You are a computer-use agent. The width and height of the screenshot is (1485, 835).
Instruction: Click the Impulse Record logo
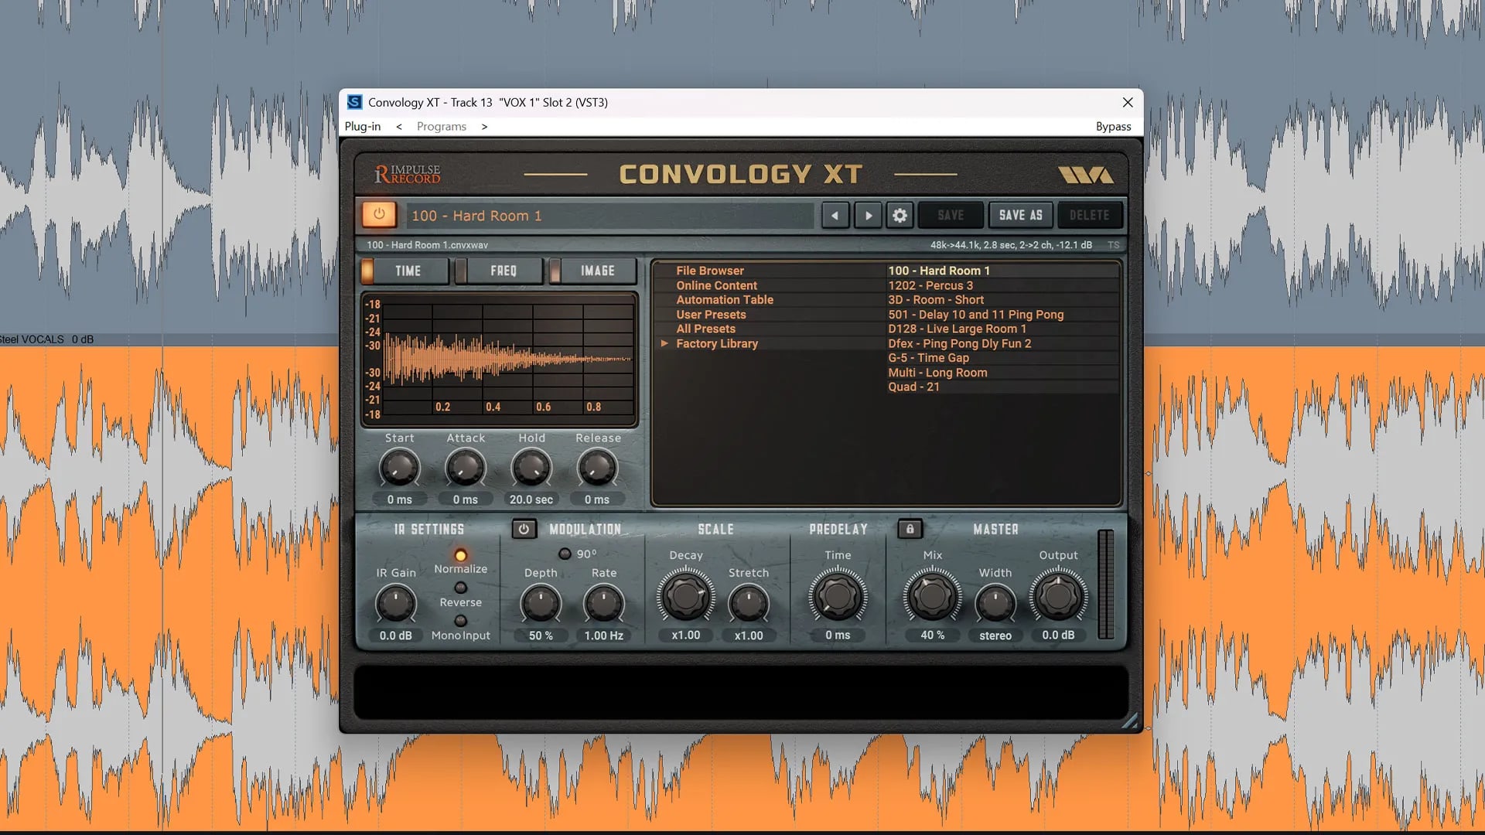pos(408,174)
